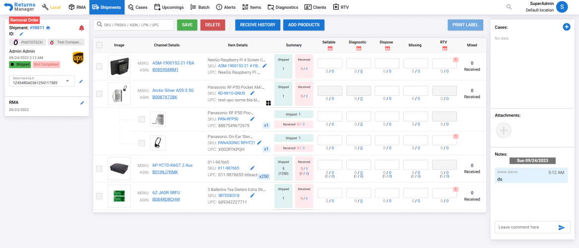Click the red alert bell icon
The image size is (579, 248).
click(81, 28)
